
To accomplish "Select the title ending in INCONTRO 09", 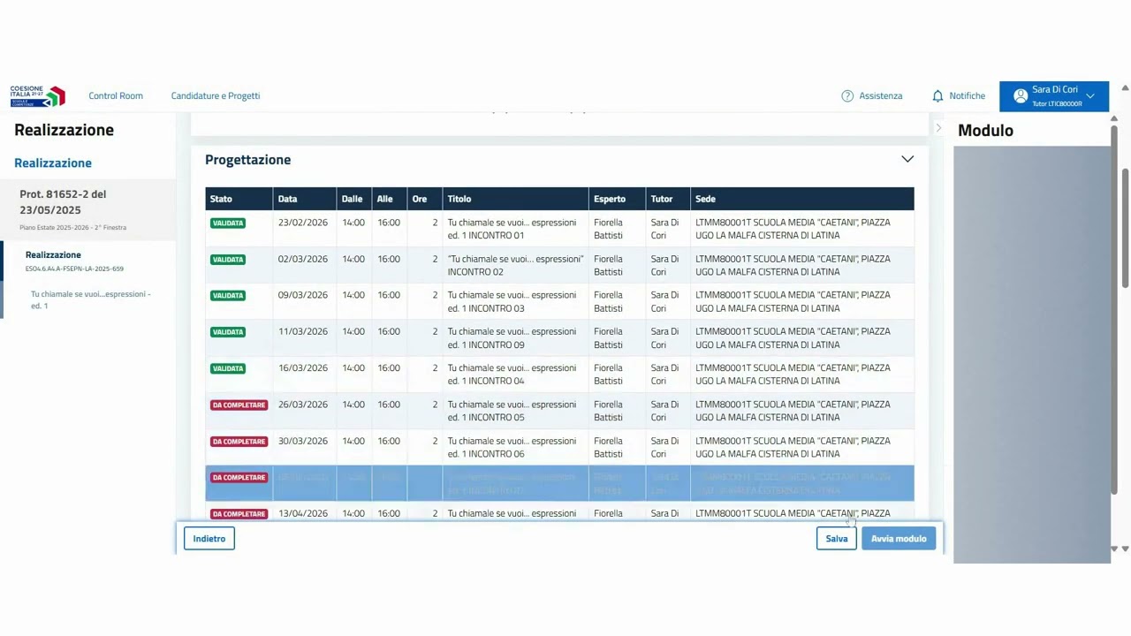I will [x=512, y=337].
